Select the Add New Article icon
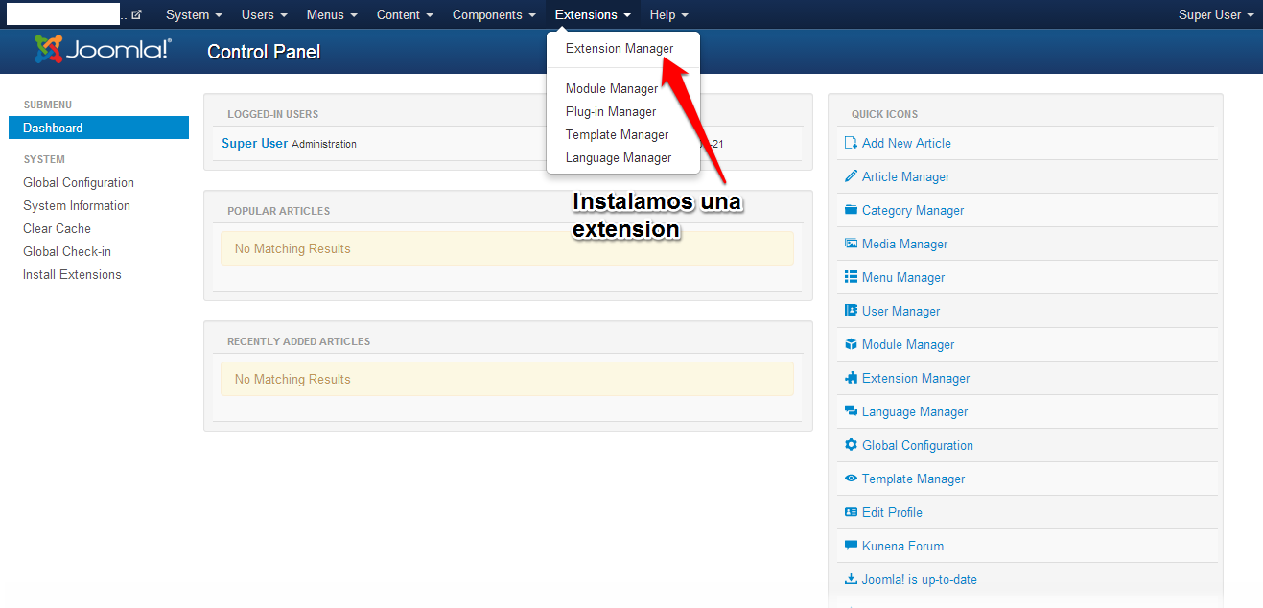The height and width of the screenshot is (608, 1263). coord(851,143)
